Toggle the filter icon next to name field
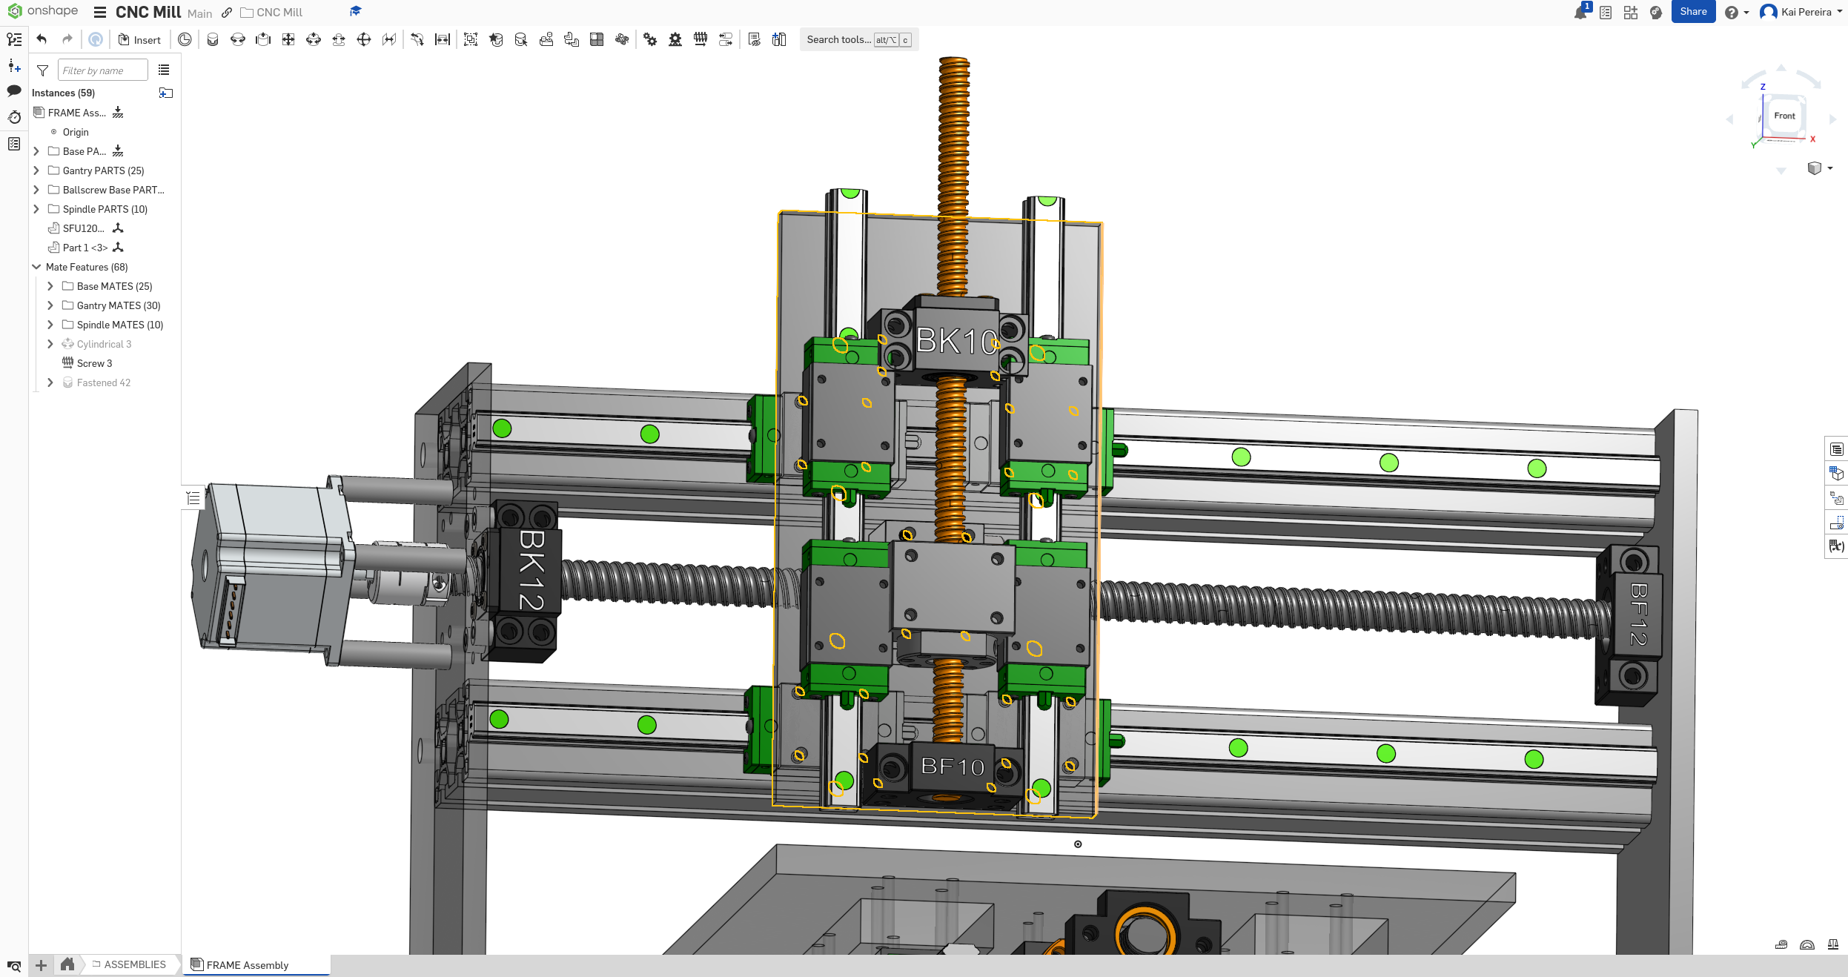The width and height of the screenshot is (1848, 977). pyautogui.click(x=43, y=70)
